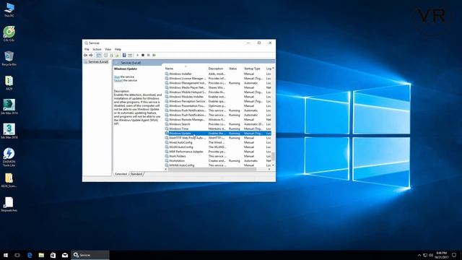The image size is (462, 260).
Task: Click the Restart Service toolbar icon
Action: tap(154, 55)
